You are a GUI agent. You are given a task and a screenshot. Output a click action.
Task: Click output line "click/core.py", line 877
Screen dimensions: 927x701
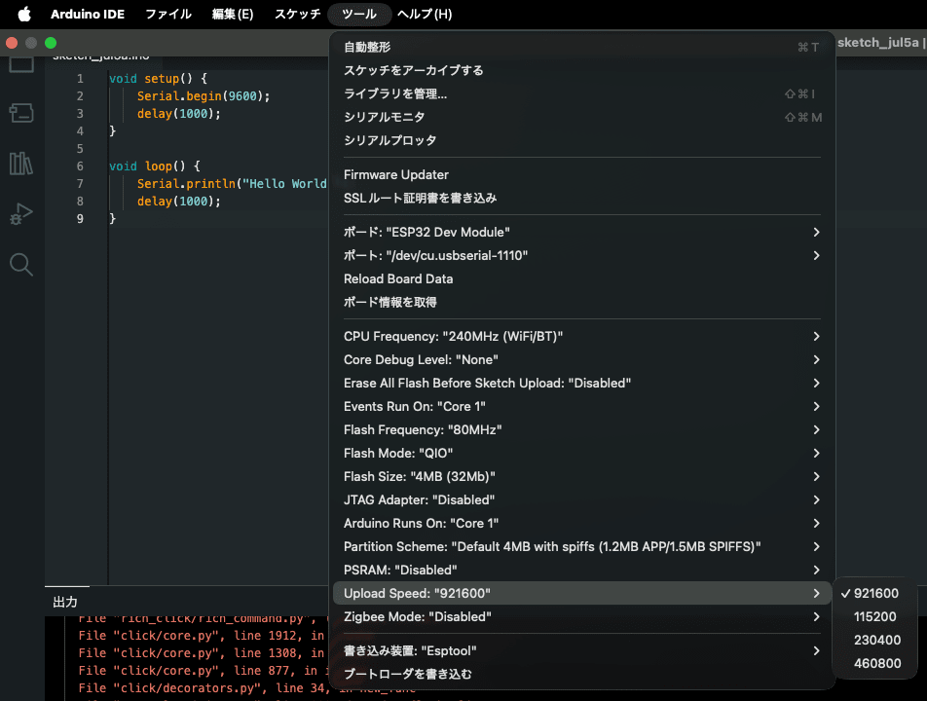[x=202, y=670]
